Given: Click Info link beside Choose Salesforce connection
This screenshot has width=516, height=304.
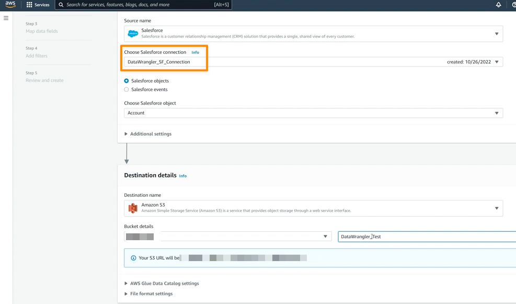Looking at the screenshot, I should click(195, 52).
